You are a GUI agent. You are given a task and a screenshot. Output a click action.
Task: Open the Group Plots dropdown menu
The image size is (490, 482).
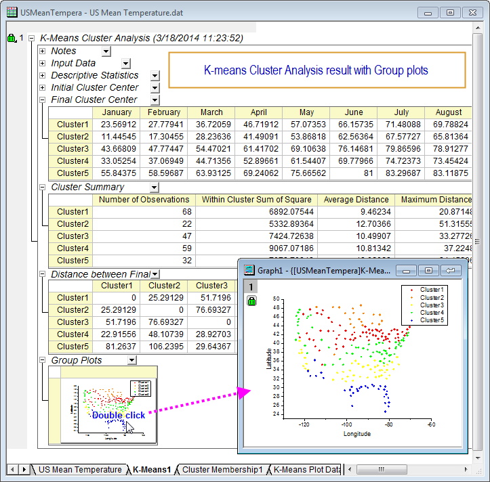point(131,361)
